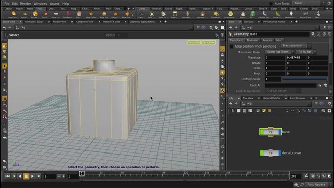Open the persp1 viewport dropdown
Screen dimensions: 334x188
click(x=194, y=42)
